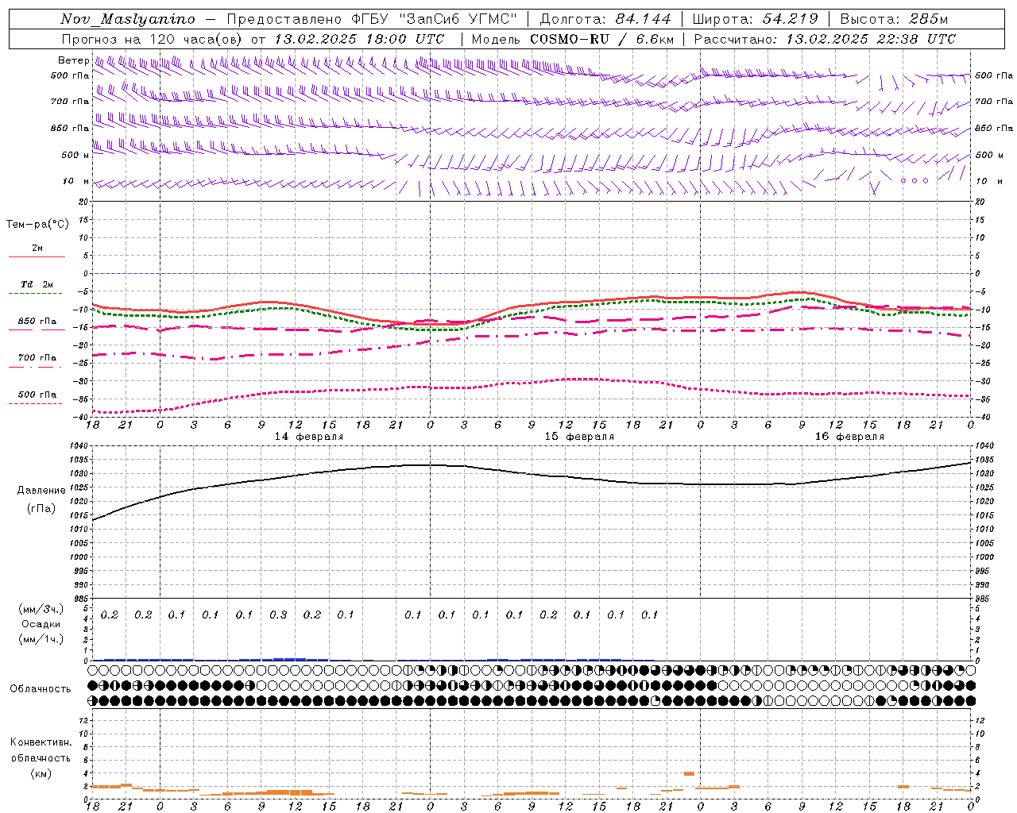This screenshot has width=1017, height=813.
Task: Click the '(мм/1ч.)' precipitation unit label
Action: pyautogui.click(x=41, y=639)
